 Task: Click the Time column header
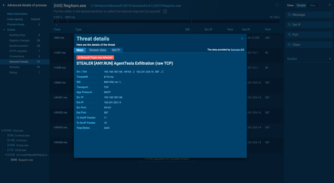tap(57, 30)
